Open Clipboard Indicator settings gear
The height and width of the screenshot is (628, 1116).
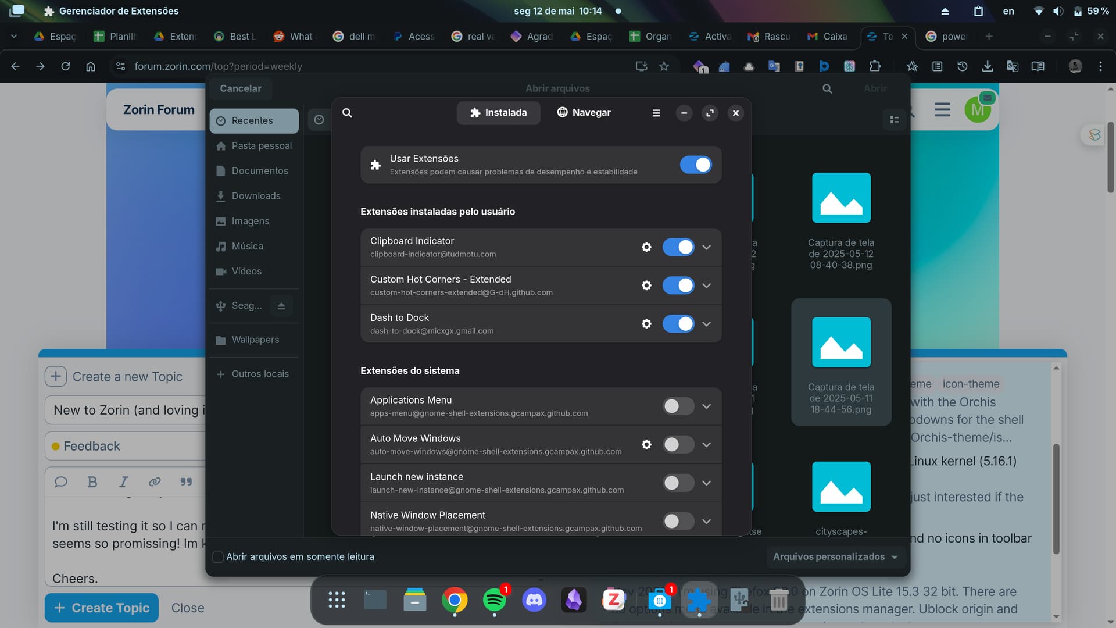[x=646, y=247]
